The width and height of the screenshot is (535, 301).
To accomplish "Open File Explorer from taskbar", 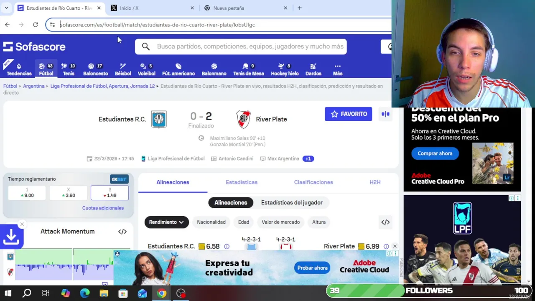I will point(104,293).
